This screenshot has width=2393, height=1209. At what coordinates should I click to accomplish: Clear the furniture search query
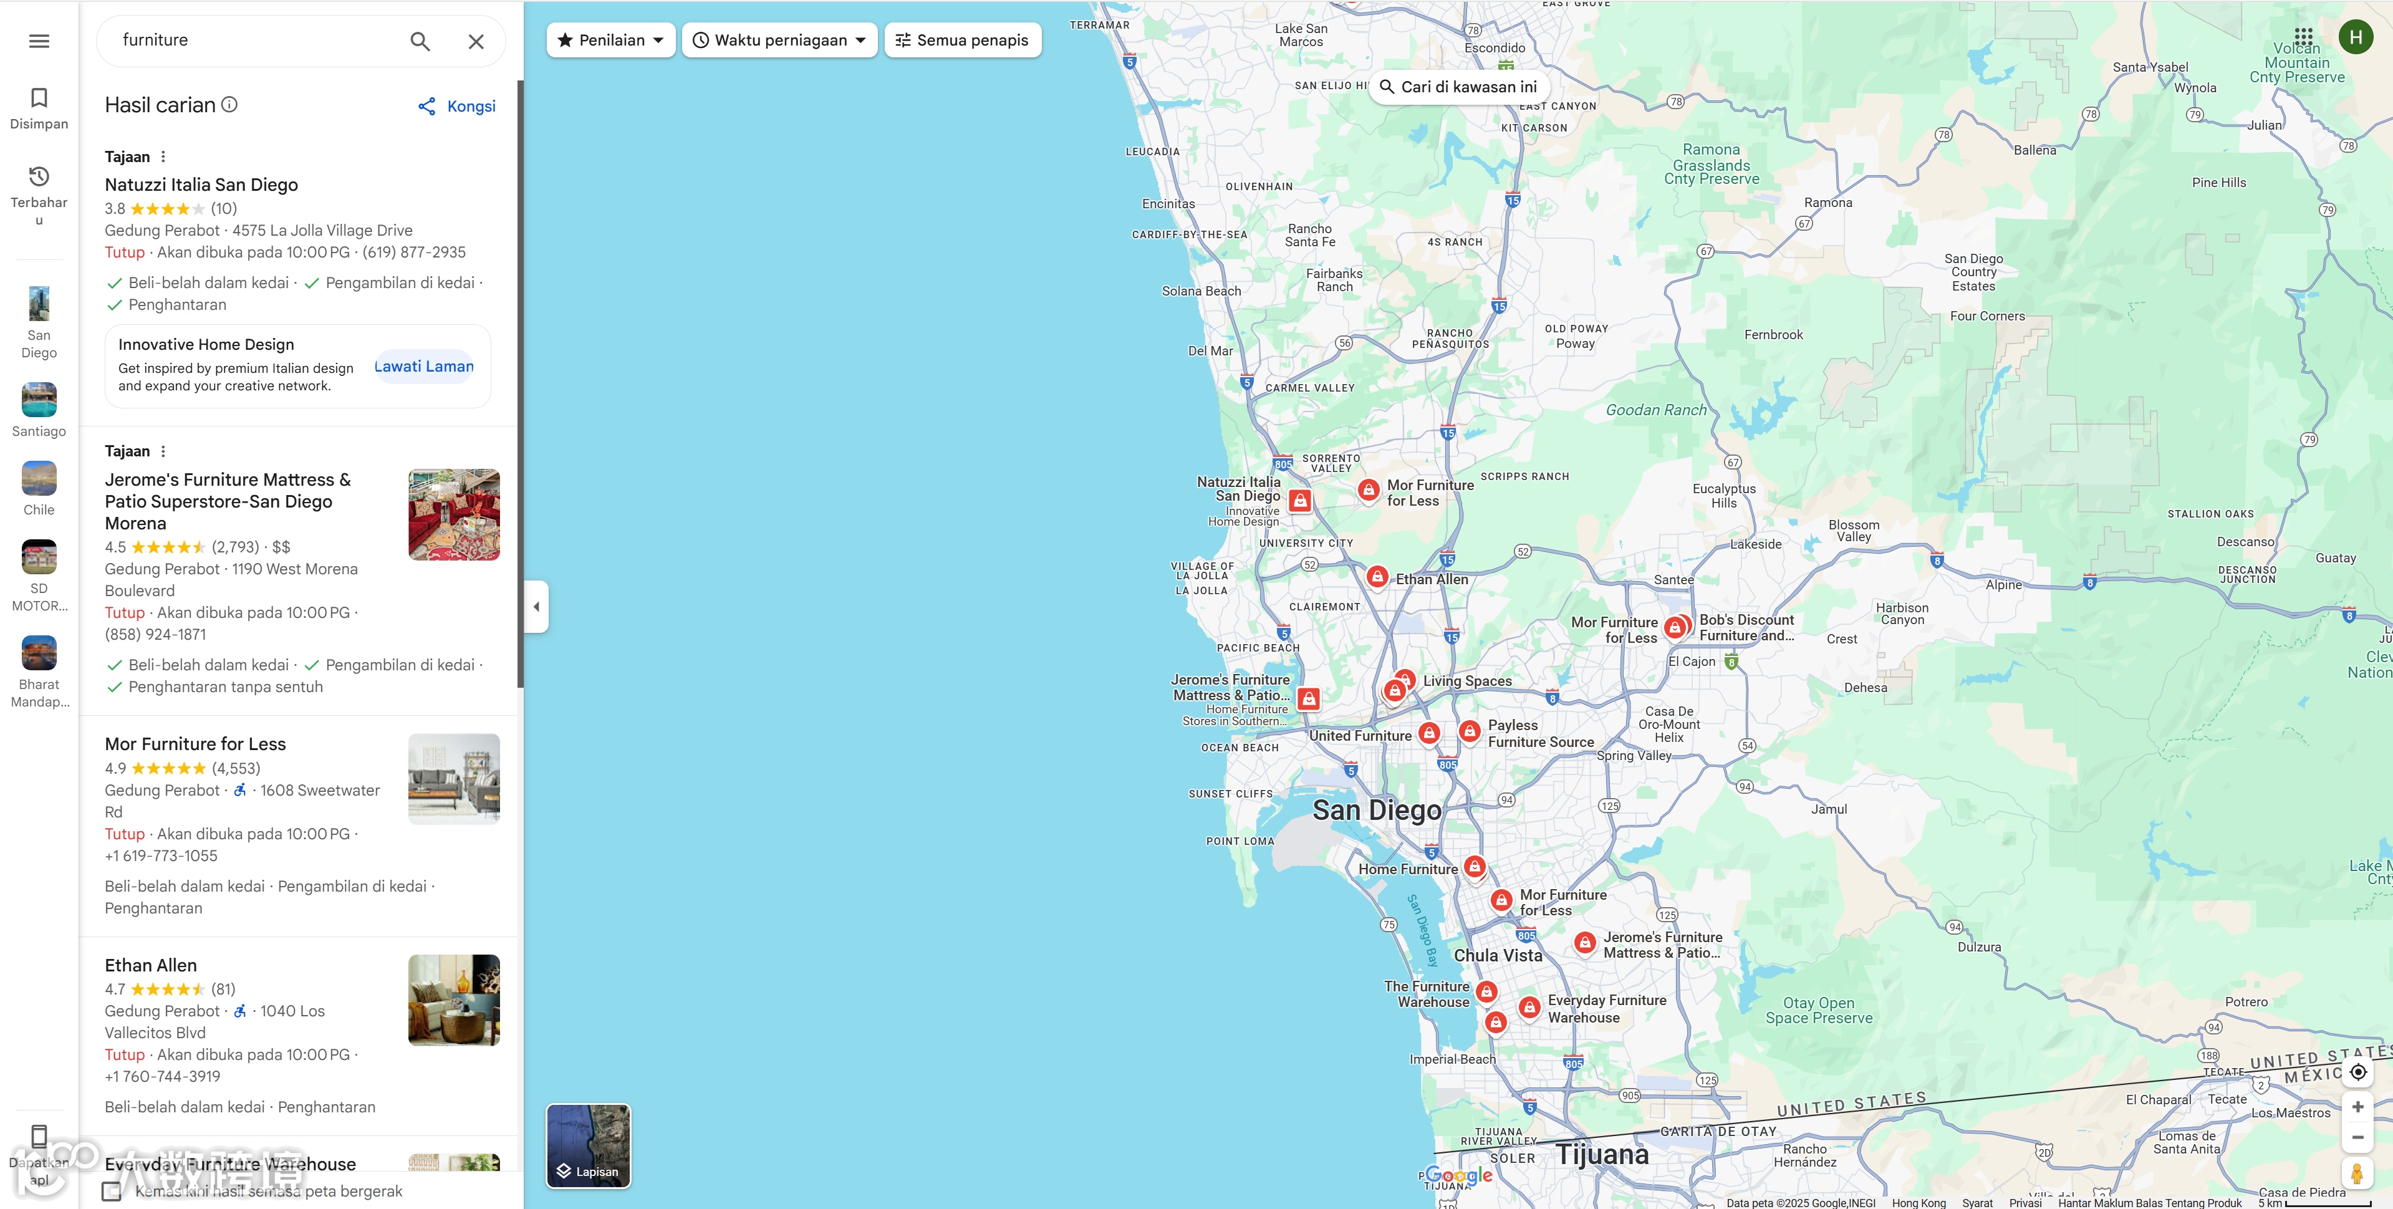(x=476, y=41)
